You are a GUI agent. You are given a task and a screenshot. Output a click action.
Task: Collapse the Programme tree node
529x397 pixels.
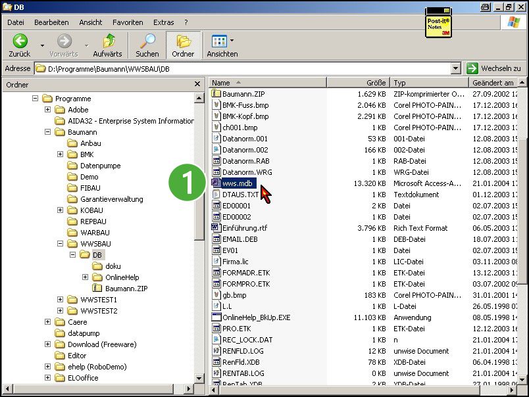pos(35,99)
